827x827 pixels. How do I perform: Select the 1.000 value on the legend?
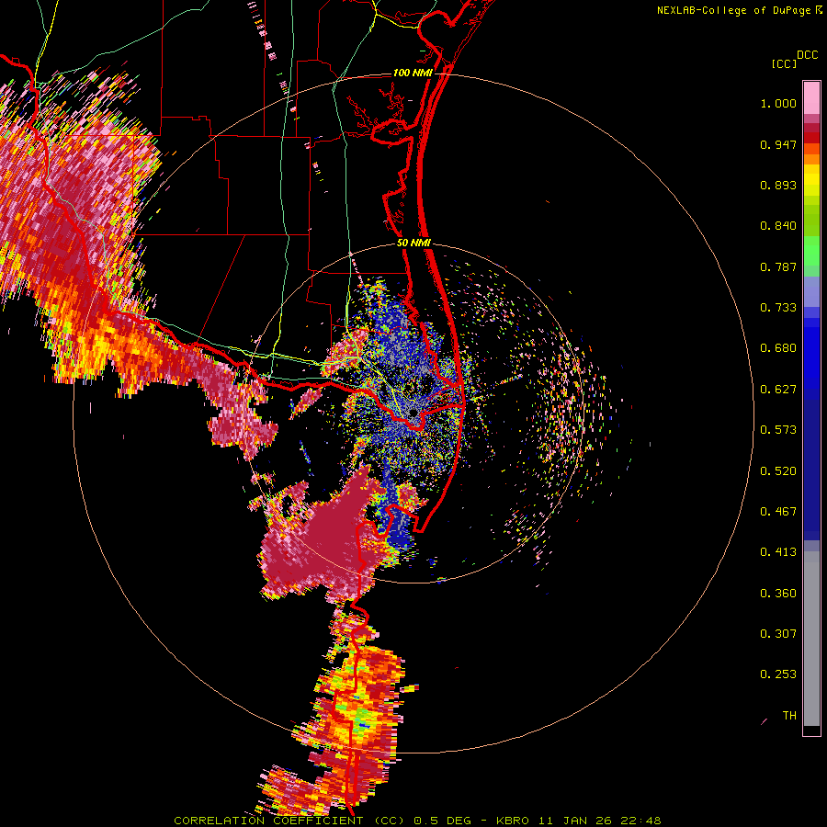(778, 103)
